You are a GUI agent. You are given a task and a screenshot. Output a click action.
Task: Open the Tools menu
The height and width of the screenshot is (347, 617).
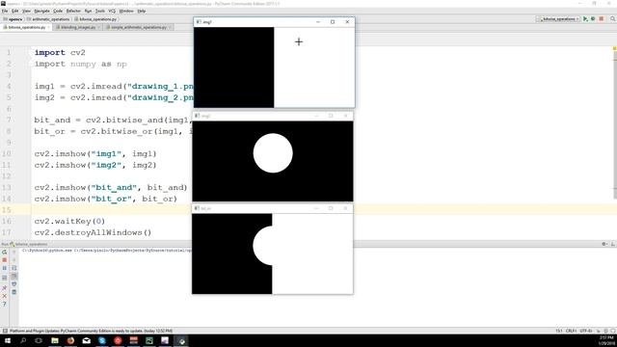click(x=100, y=11)
